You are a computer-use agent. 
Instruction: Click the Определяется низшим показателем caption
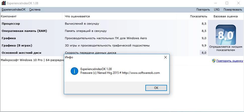(x=226, y=48)
